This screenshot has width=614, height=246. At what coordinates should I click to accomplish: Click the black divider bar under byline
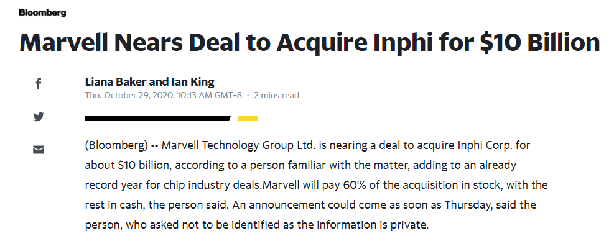pos(157,119)
